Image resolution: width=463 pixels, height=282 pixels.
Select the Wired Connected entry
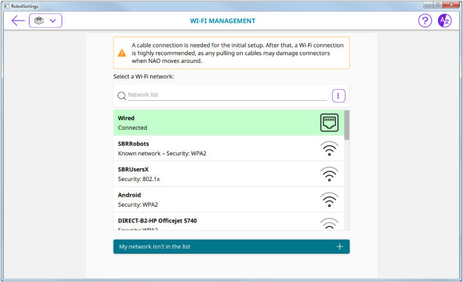(229, 123)
